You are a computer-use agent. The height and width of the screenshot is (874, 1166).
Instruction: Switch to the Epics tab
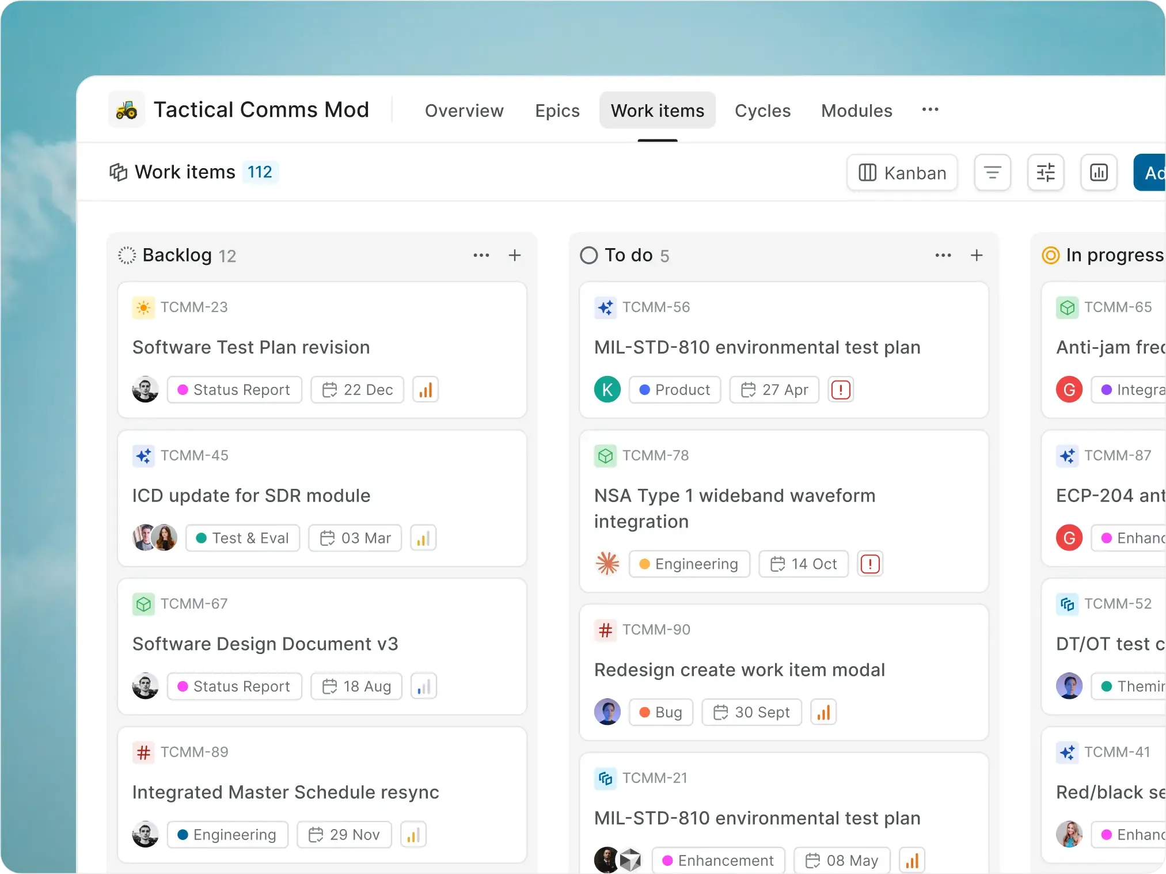[x=557, y=111]
